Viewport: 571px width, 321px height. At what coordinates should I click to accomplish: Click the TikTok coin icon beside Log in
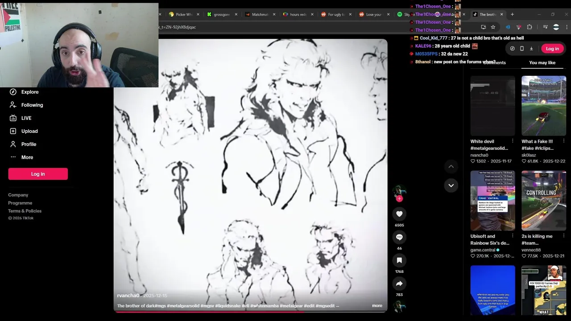512,49
